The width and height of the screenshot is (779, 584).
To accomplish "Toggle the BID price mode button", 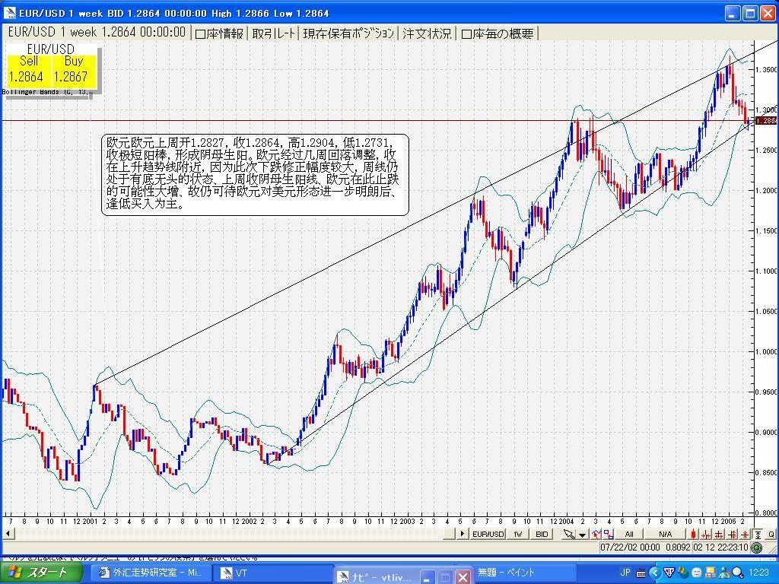I will tap(542, 534).
